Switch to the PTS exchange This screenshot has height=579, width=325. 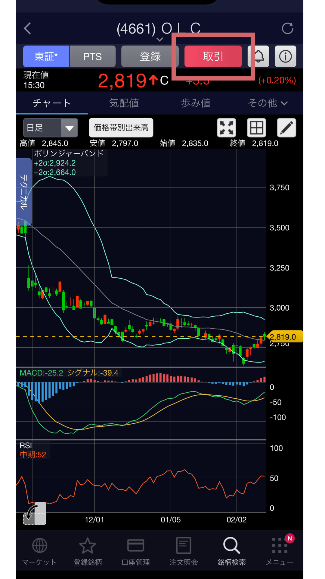point(92,56)
